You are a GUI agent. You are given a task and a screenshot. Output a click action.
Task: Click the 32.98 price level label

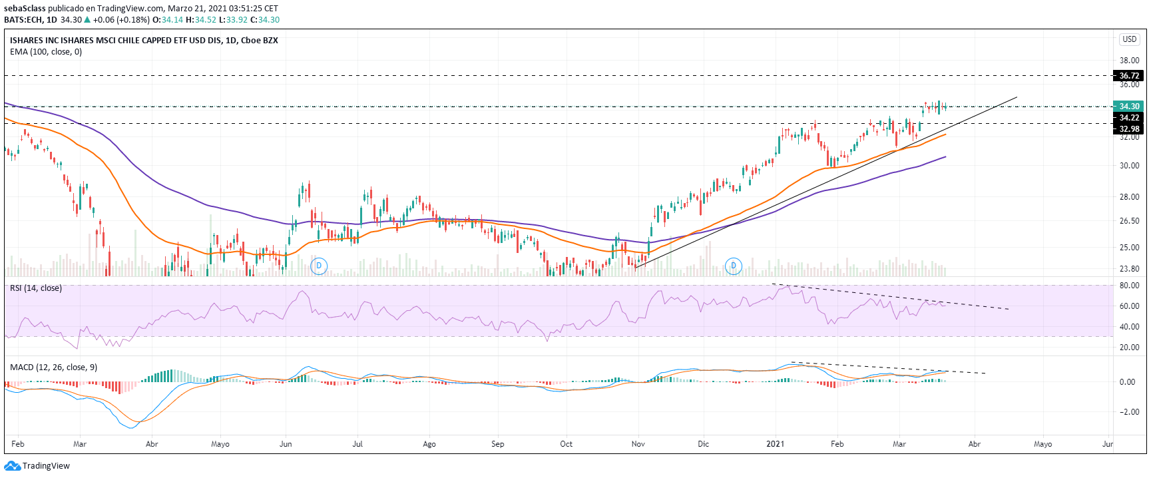coord(1129,129)
